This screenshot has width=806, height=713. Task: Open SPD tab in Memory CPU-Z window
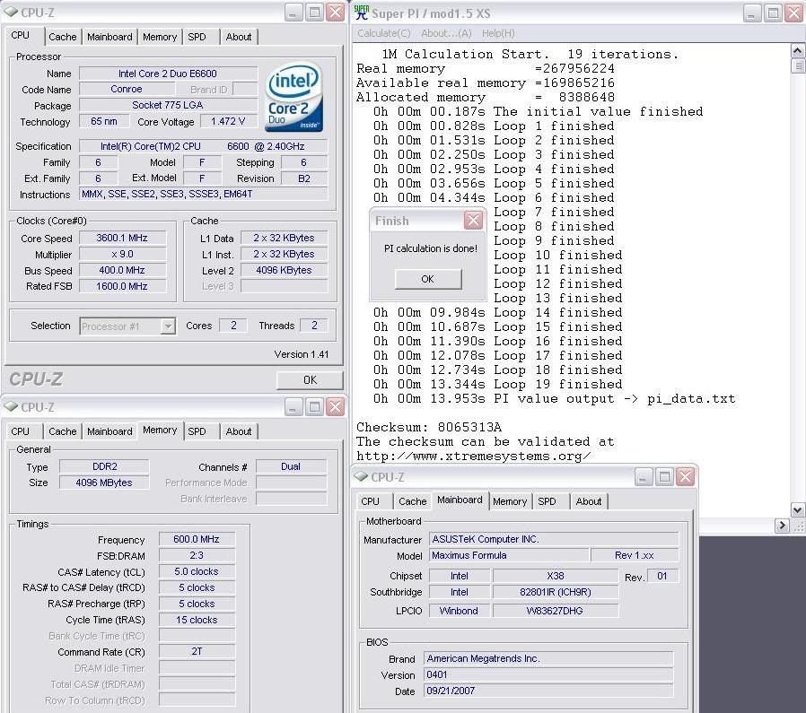point(197,431)
